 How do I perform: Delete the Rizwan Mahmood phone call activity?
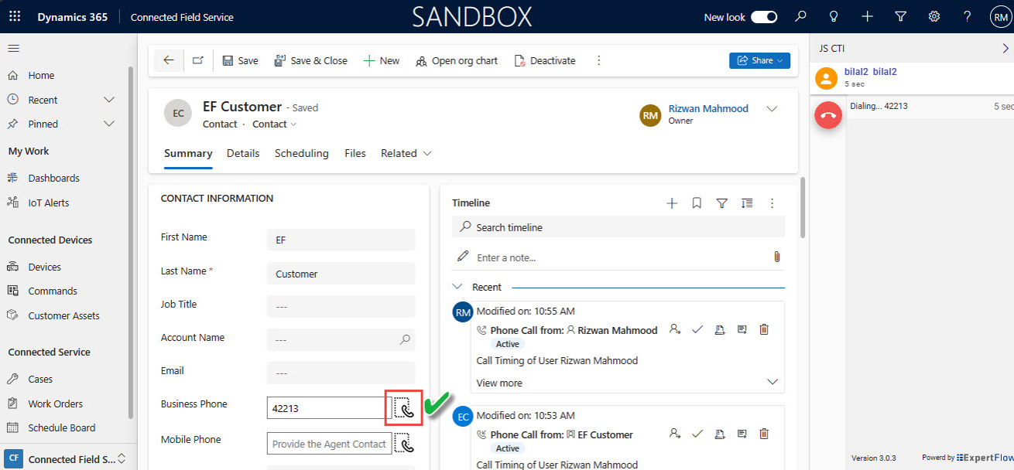point(764,330)
